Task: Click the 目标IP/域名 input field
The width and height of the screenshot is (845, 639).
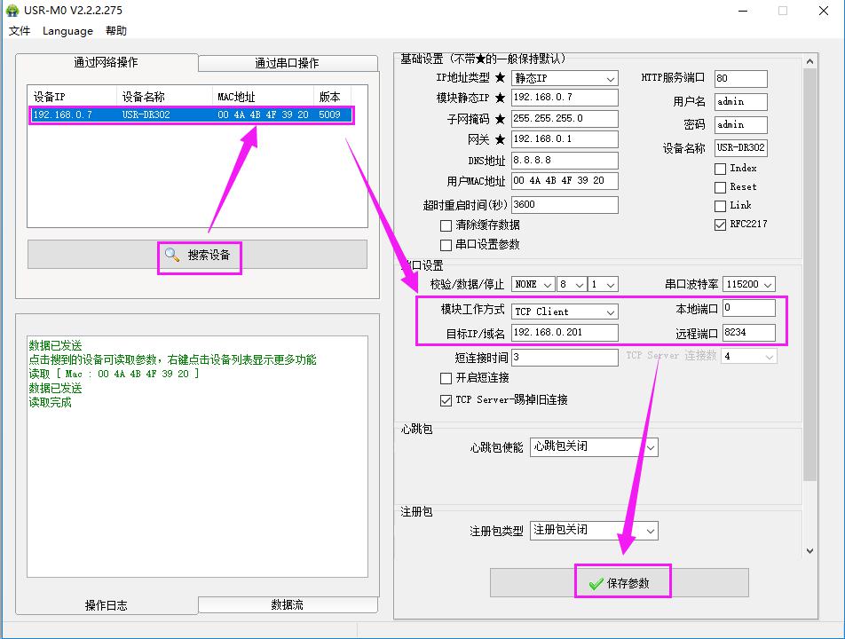Action: [565, 333]
